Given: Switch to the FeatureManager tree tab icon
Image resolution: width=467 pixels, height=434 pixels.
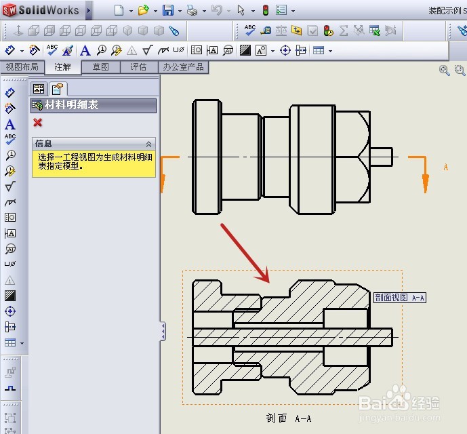Looking at the screenshot, I should pyautogui.click(x=39, y=89).
